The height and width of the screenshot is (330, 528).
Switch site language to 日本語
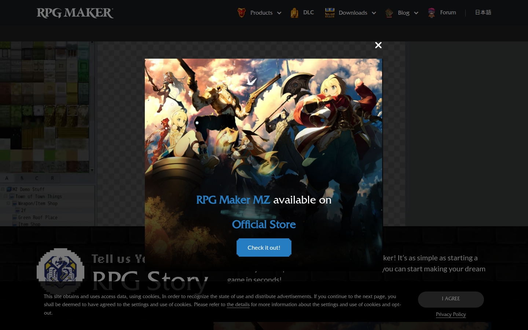pyautogui.click(x=483, y=12)
